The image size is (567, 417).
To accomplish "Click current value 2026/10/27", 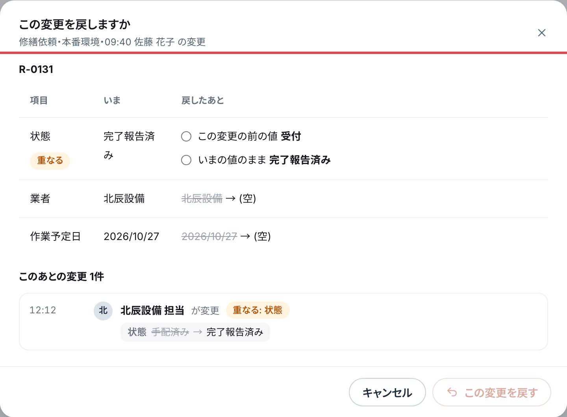I will click(132, 236).
